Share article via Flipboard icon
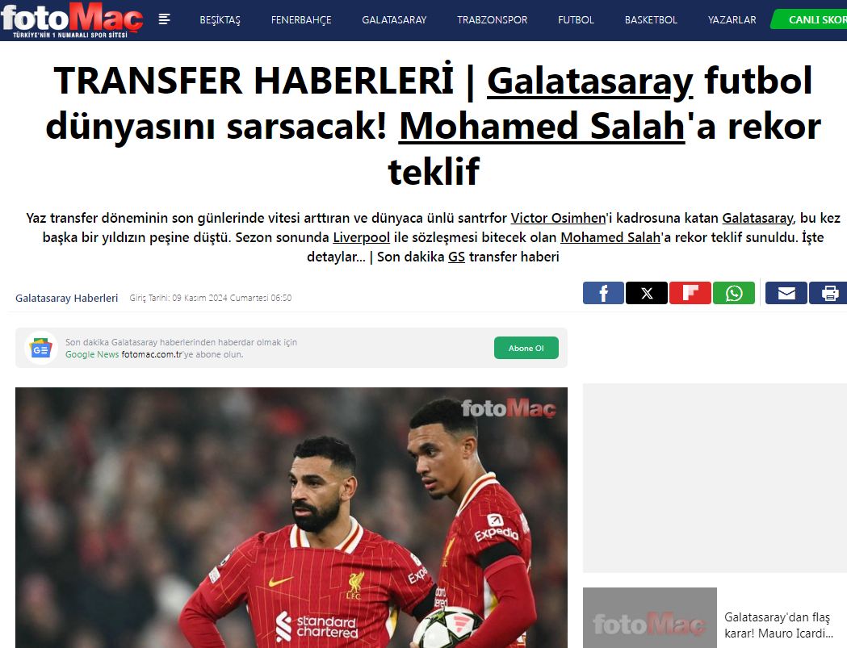847x648 pixels. [690, 293]
